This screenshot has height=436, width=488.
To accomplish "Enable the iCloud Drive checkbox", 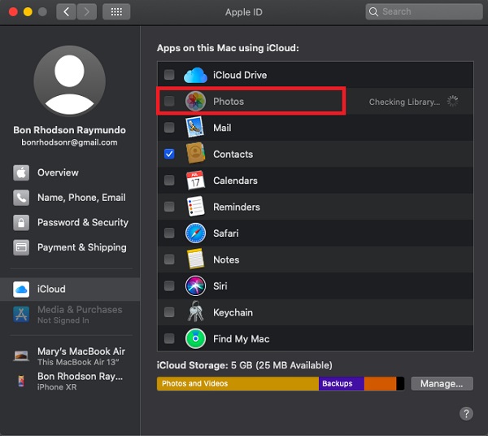I will pos(169,75).
